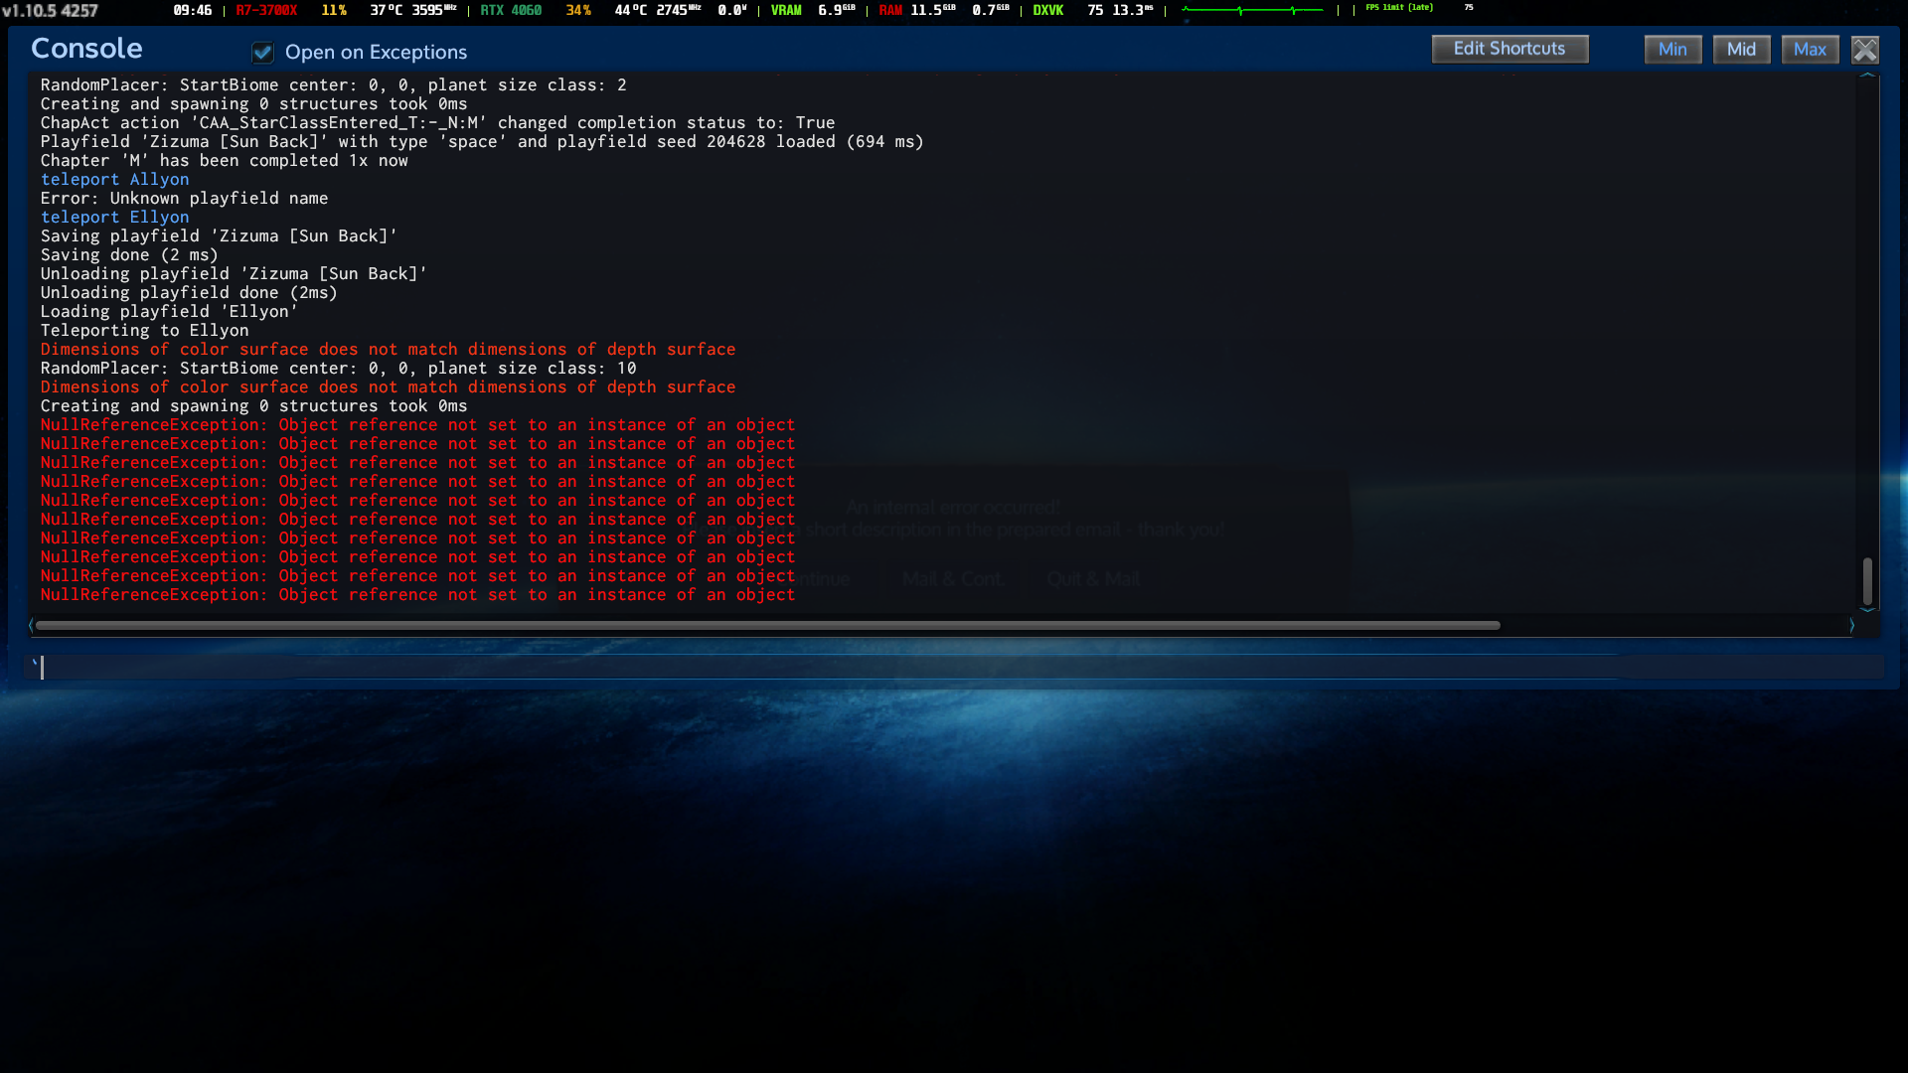
Task: Click the vertical scrollbar up arrow
Action: 1867,76
